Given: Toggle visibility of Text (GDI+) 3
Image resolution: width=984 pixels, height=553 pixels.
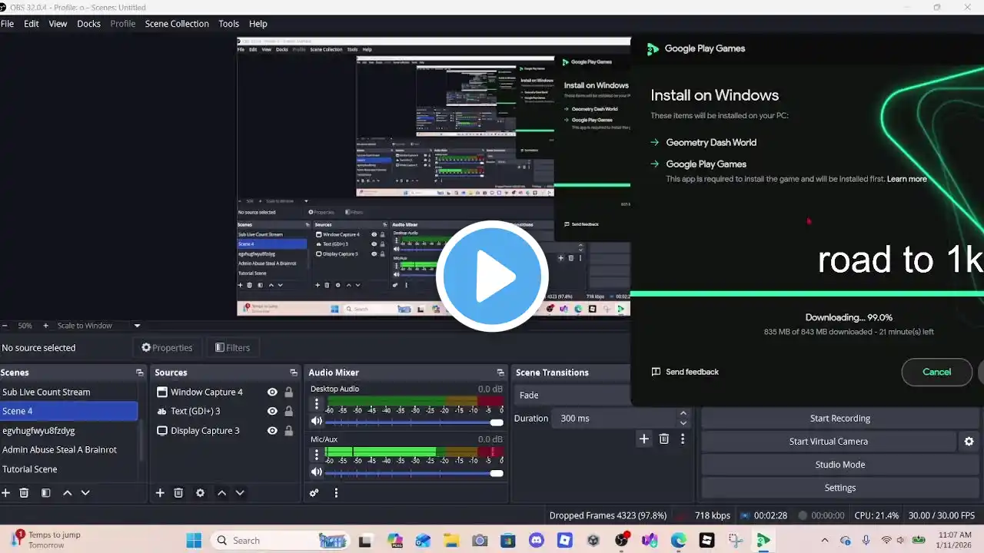Looking at the screenshot, I should click(272, 412).
